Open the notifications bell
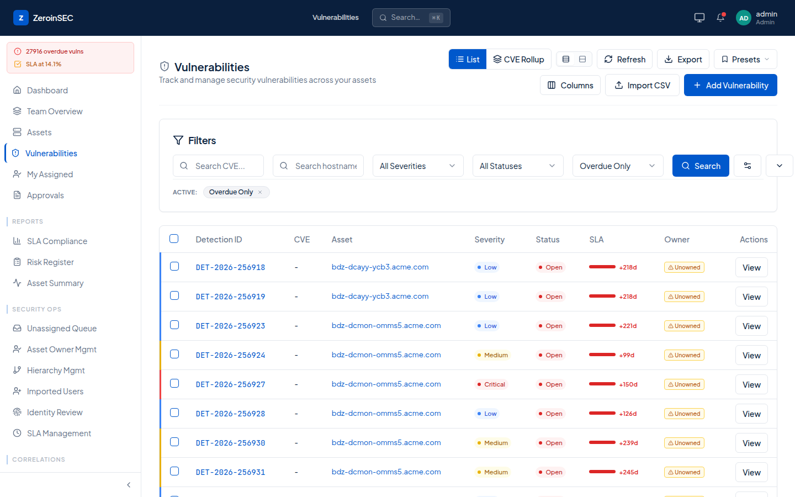Viewport: 795px width, 497px height. click(x=720, y=18)
